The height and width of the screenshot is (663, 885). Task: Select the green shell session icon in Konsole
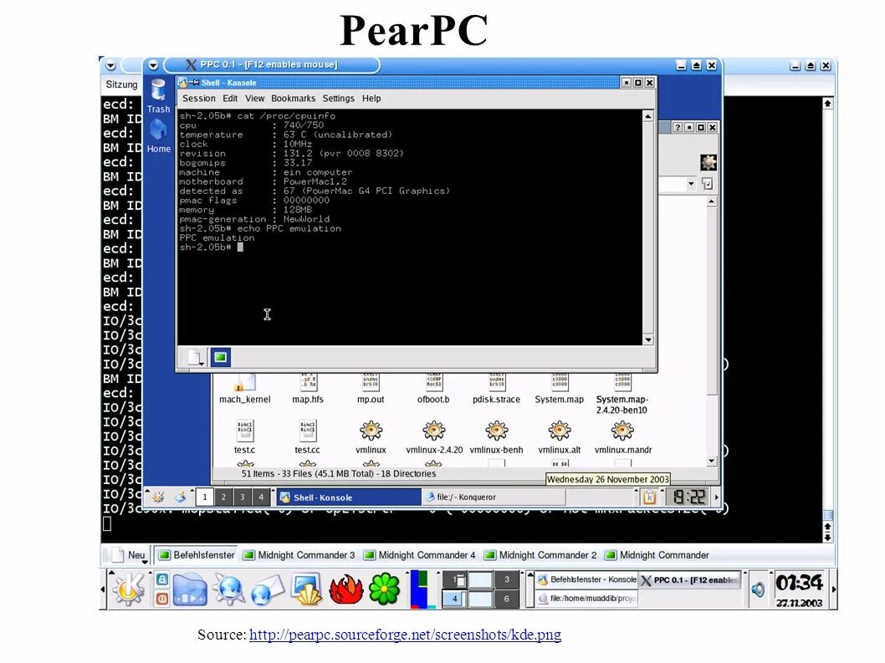tap(221, 357)
